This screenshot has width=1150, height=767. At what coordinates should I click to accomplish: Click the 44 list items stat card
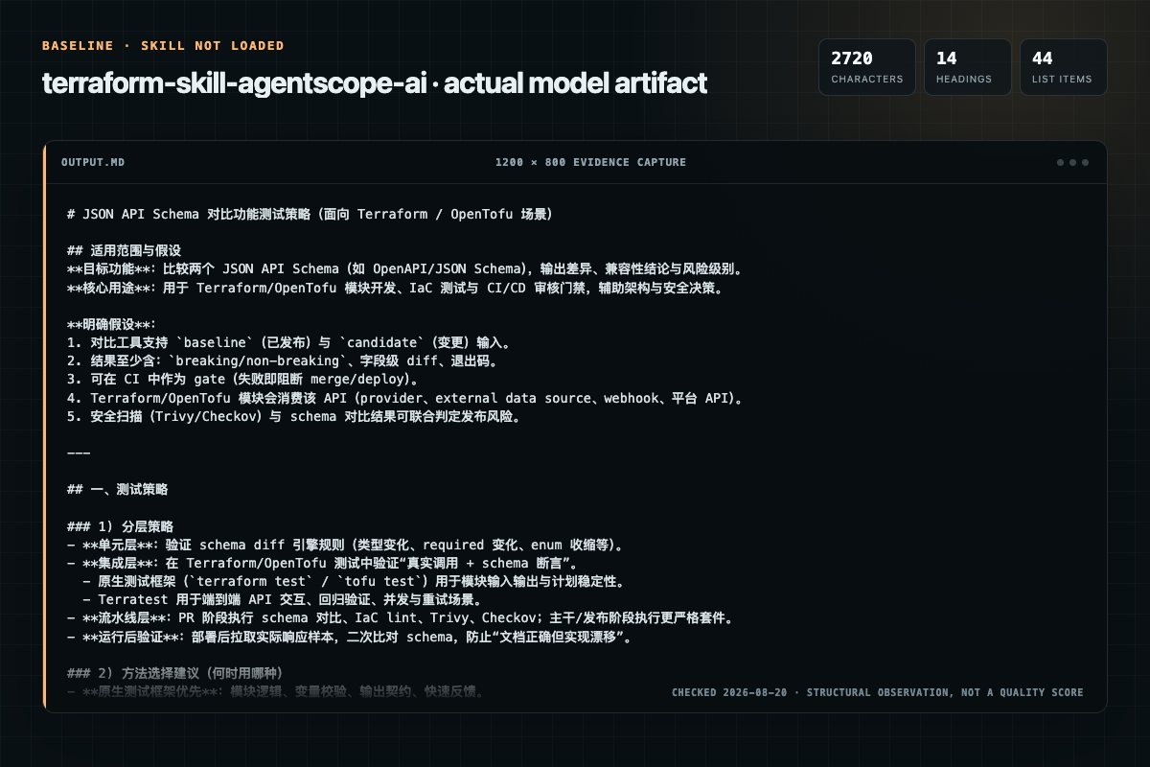1063,67
